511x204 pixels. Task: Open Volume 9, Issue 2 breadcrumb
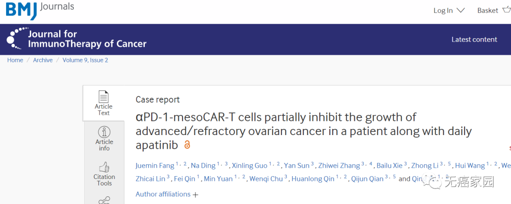pyautogui.click(x=85, y=60)
